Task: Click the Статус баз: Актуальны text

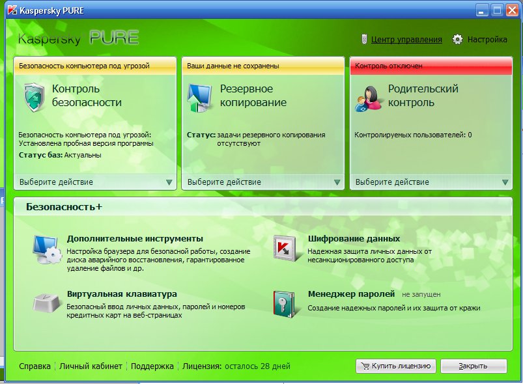Action: (60, 155)
